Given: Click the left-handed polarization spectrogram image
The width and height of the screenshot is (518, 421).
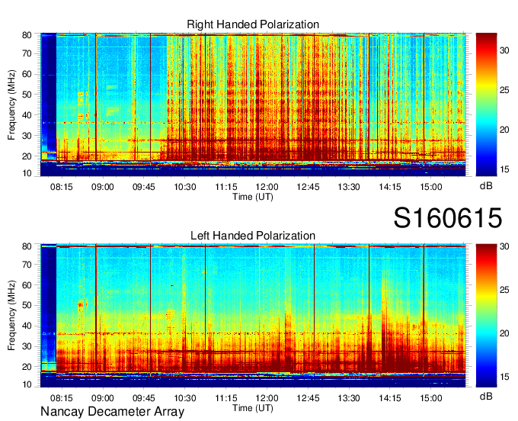Looking at the screenshot, I should [253, 316].
